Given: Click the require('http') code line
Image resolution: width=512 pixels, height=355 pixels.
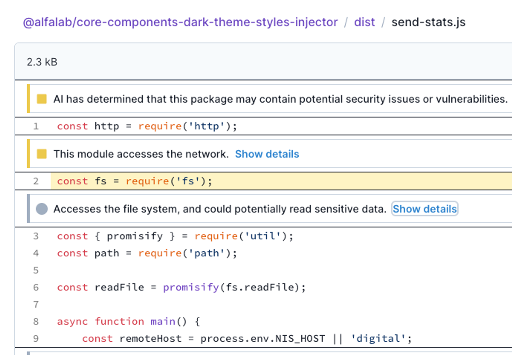Looking at the screenshot, I should [x=147, y=126].
